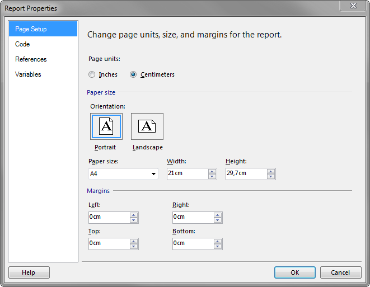Choose the Inches radio button

92,74
